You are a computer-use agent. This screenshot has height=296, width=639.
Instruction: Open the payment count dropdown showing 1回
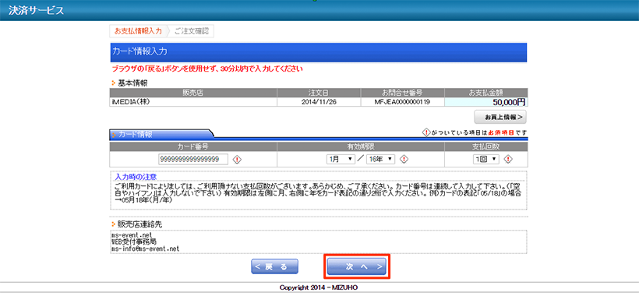click(x=485, y=159)
